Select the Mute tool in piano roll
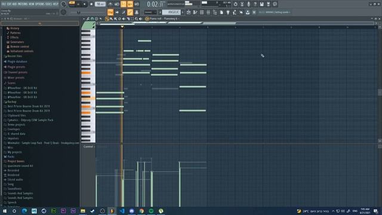This screenshot has width=382, height=215. point(124,19)
